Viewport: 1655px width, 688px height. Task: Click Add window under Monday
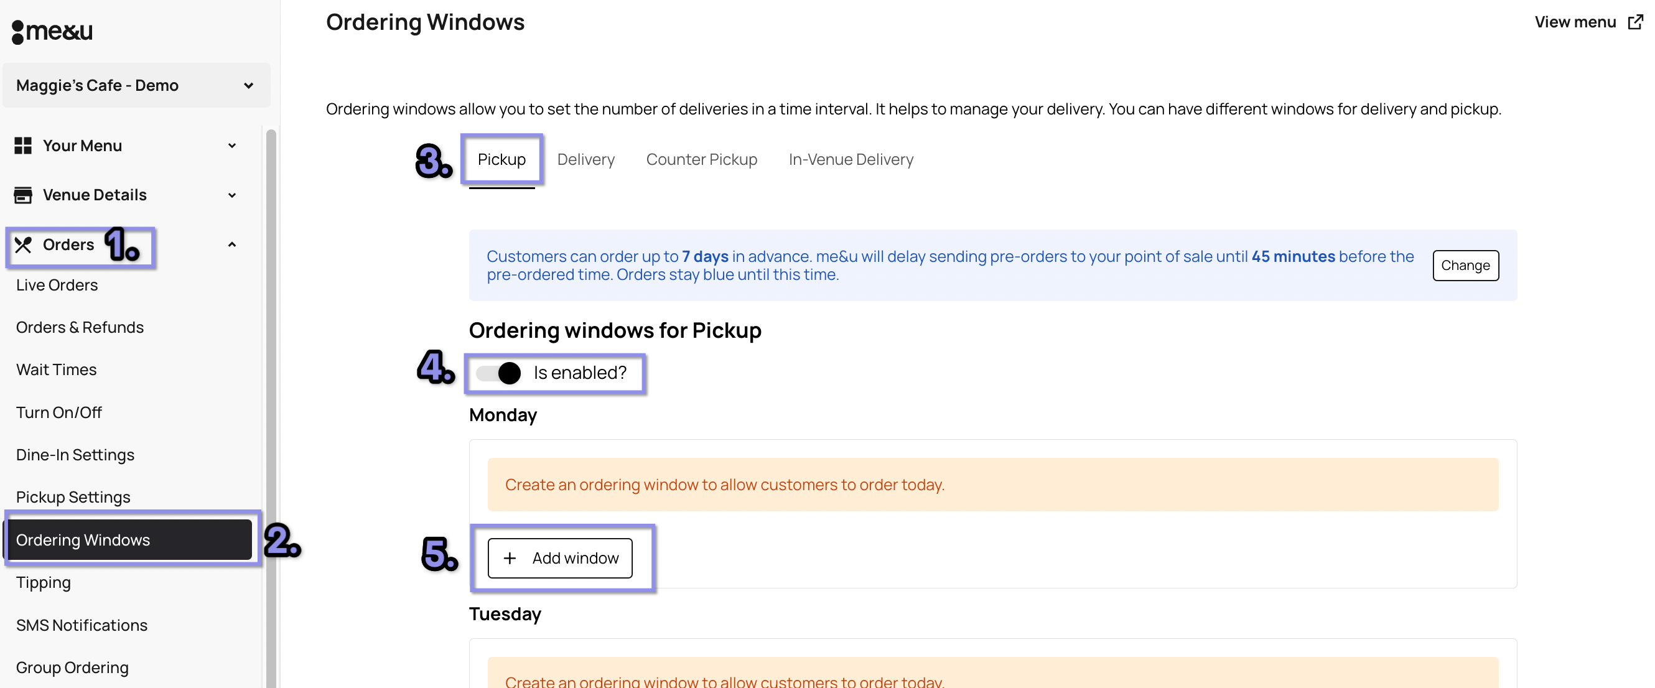pos(560,557)
